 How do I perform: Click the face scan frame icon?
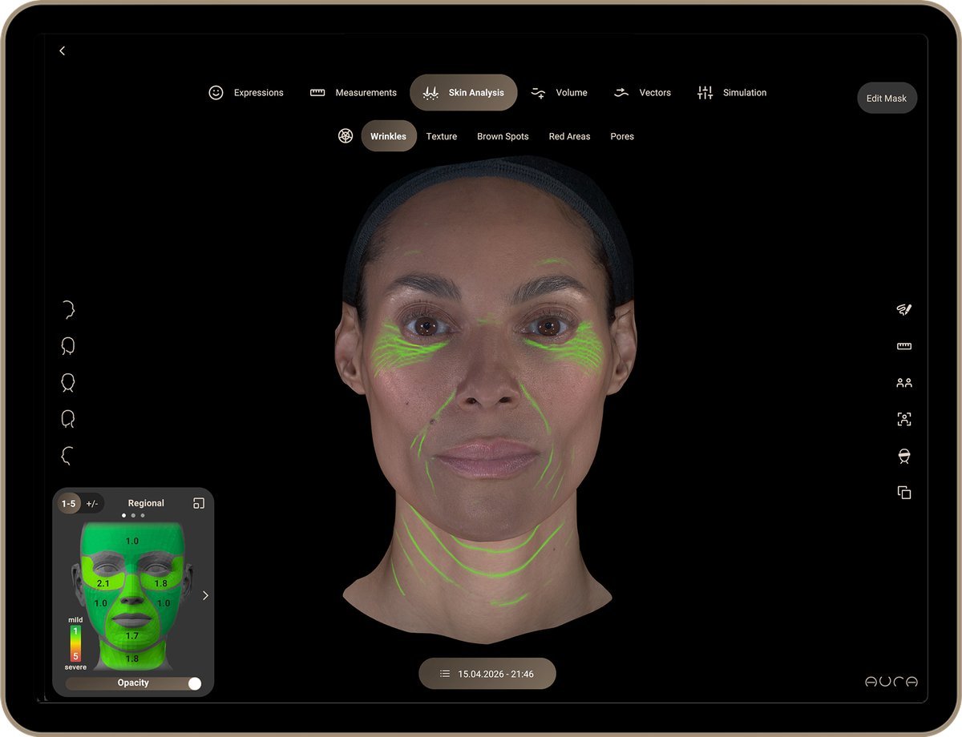coord(904,419)
